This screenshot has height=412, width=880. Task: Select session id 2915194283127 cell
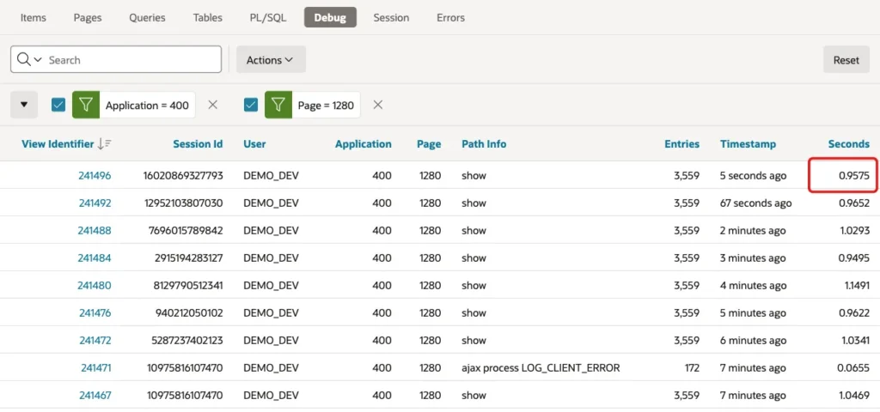[186, 257]
